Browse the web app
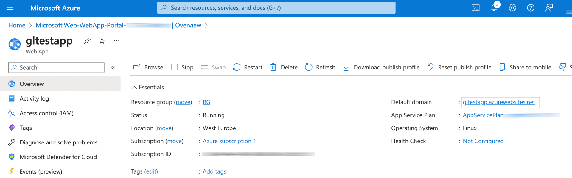 coord(148,67)
